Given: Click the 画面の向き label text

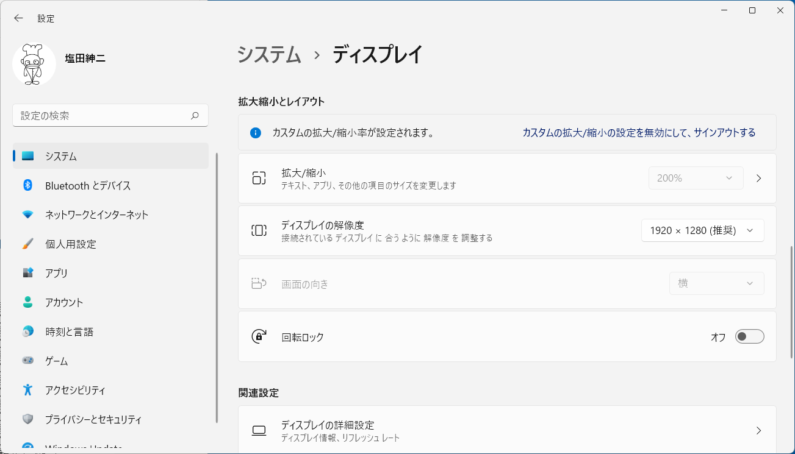Looking at the screenshot, I should [x=305, y=284].
